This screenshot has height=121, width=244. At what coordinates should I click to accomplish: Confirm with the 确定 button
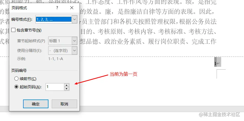[36, 104]
